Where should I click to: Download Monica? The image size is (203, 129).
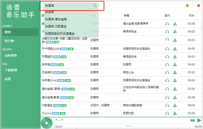(x=175, y=113)
